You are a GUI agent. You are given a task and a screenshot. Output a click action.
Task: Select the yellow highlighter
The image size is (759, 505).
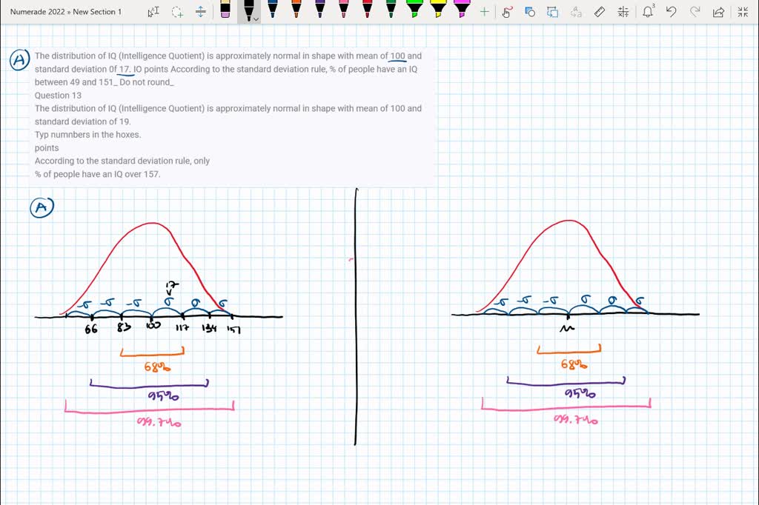(x=437, y=12)
